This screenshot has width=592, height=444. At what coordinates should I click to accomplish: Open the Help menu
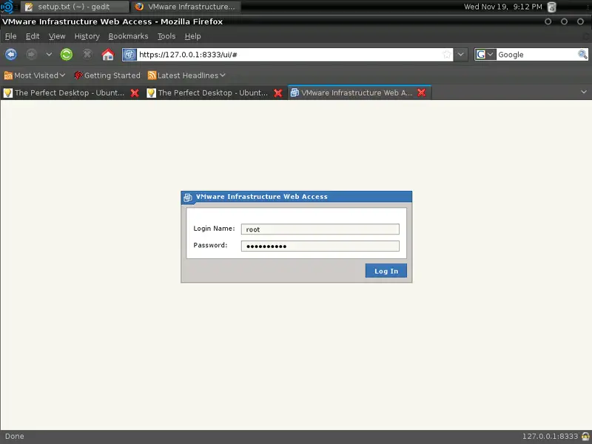click(192, 36)
